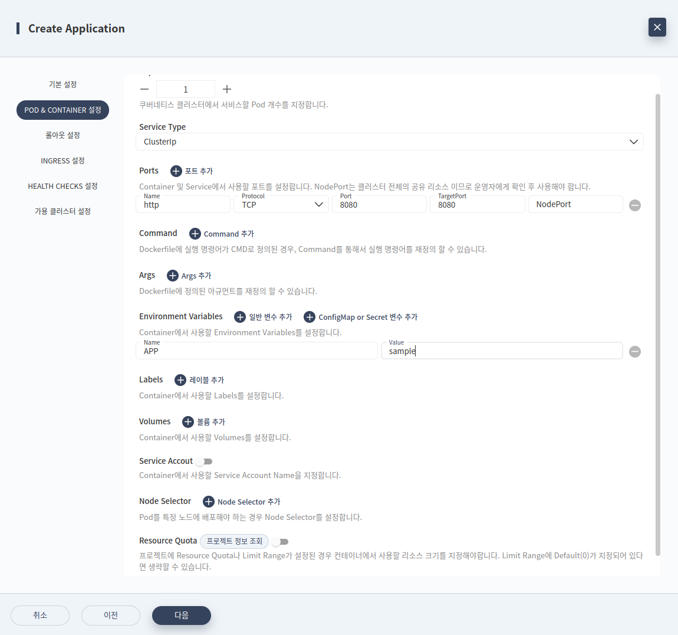
Task: Click the NodePort input field
Action: [x=575, y=204]
